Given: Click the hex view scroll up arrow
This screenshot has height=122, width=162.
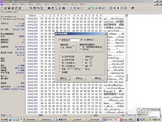Looking at the screenshot, I should point(126,15).
